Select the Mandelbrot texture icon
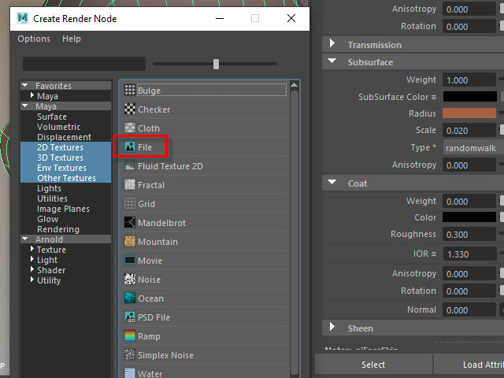The image size is (504, 378). (x=130, y=223)
